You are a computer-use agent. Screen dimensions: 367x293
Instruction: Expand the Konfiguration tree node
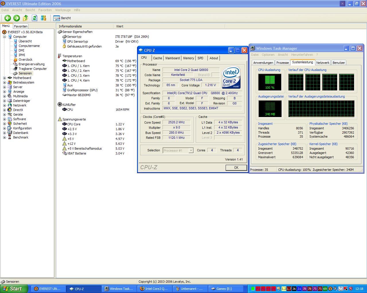tap(4, 128)
